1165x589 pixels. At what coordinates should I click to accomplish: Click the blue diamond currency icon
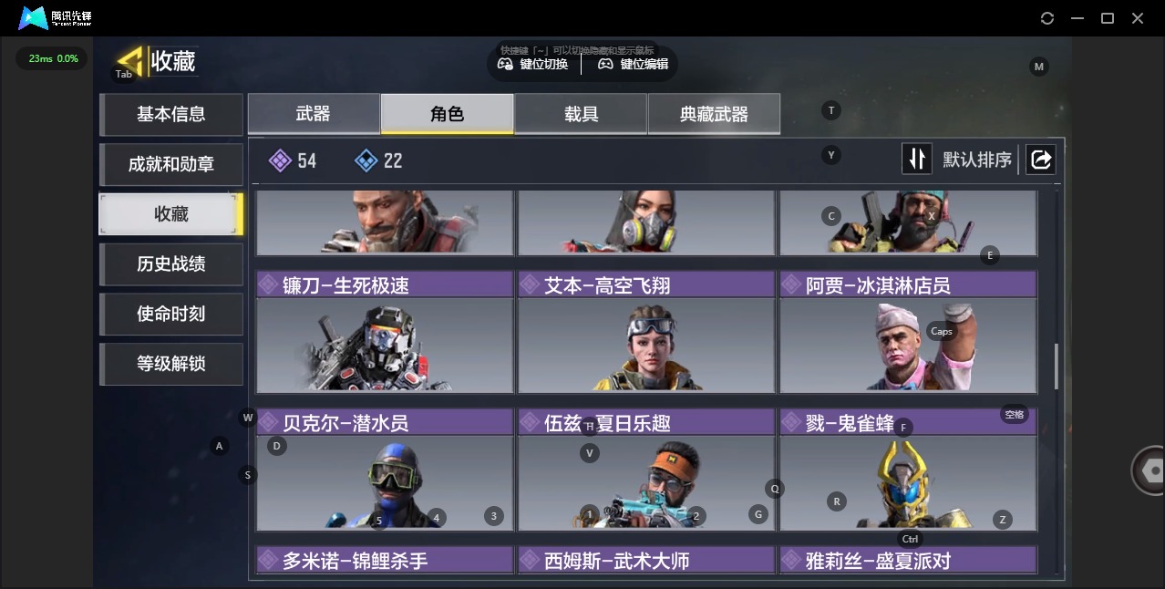[366, 160]
